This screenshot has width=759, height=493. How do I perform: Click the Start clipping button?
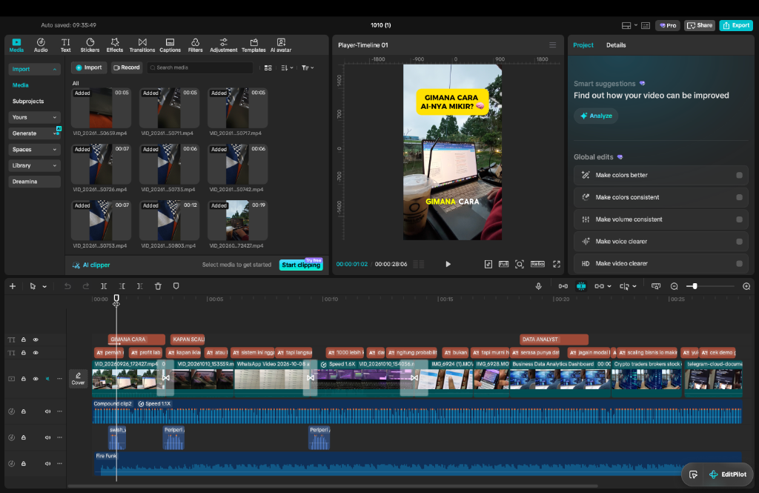[x=301, y=265]
